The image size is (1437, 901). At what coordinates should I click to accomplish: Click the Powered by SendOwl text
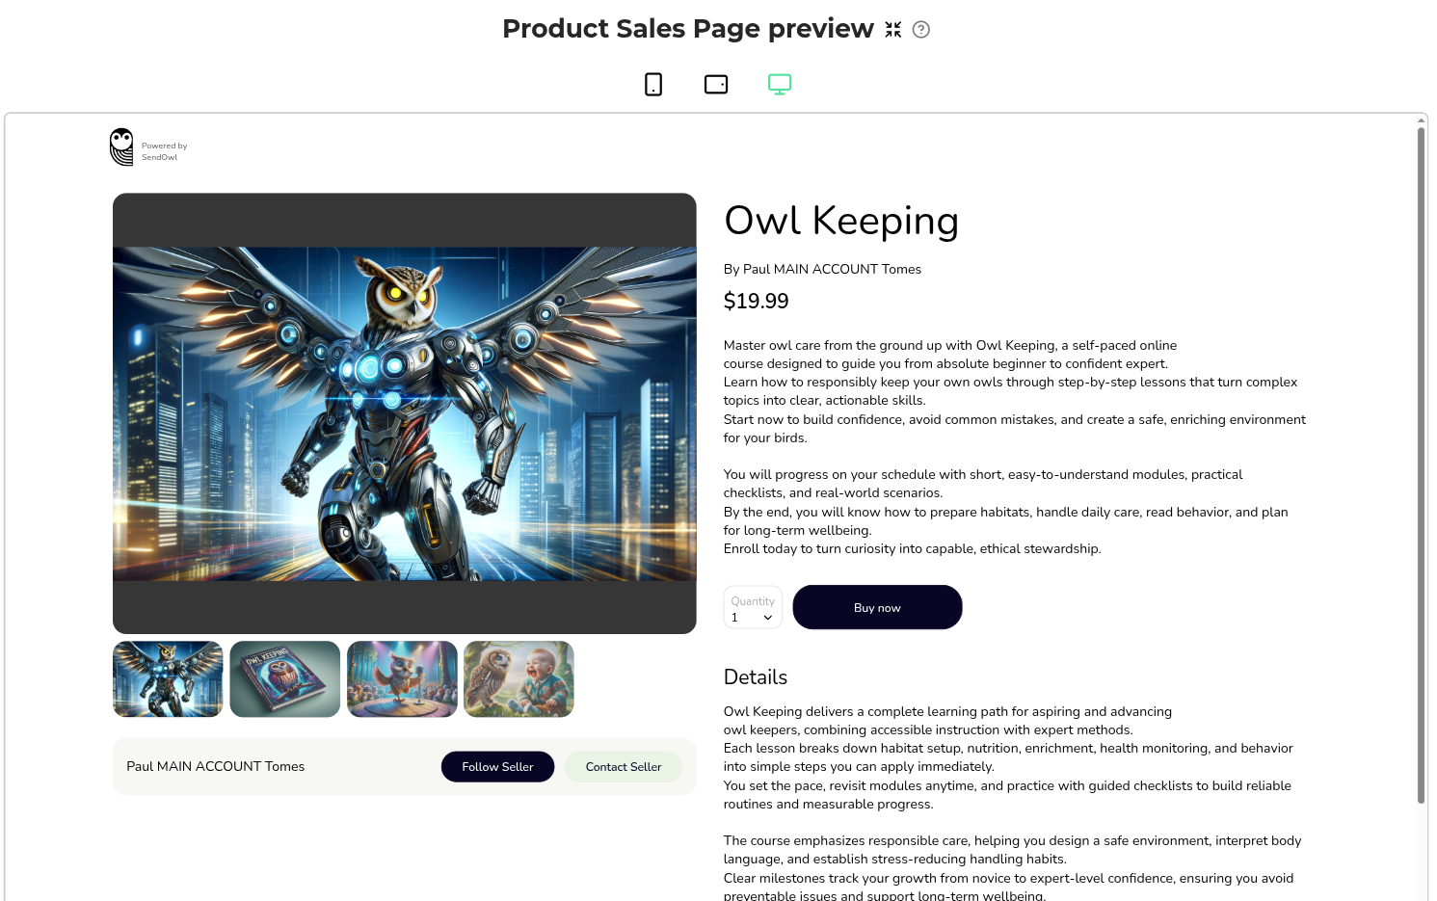pyautogui.click(x=164, y=151)
